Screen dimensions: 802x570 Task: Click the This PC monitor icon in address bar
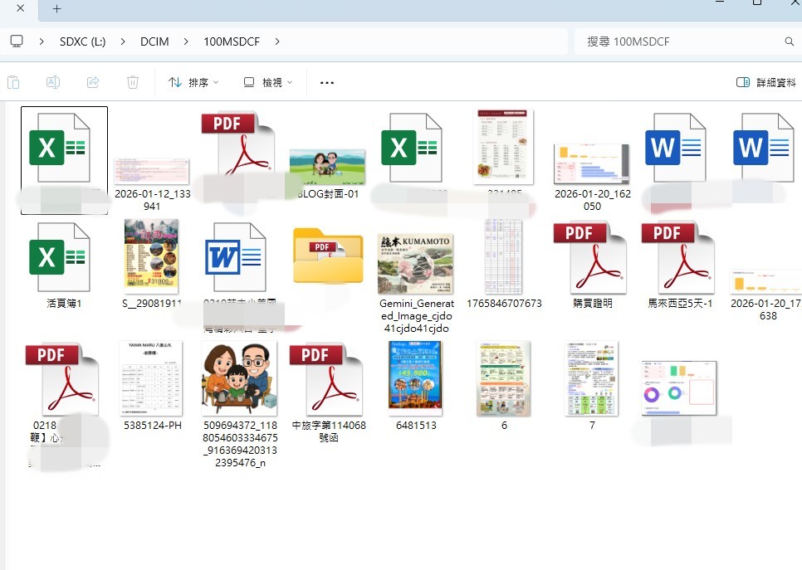coord(17,41)
